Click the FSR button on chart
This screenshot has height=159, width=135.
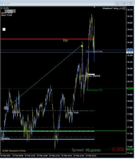[x=10, y=11]
